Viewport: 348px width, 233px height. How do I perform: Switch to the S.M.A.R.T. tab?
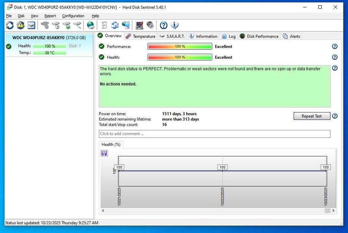tap(172, 36)
